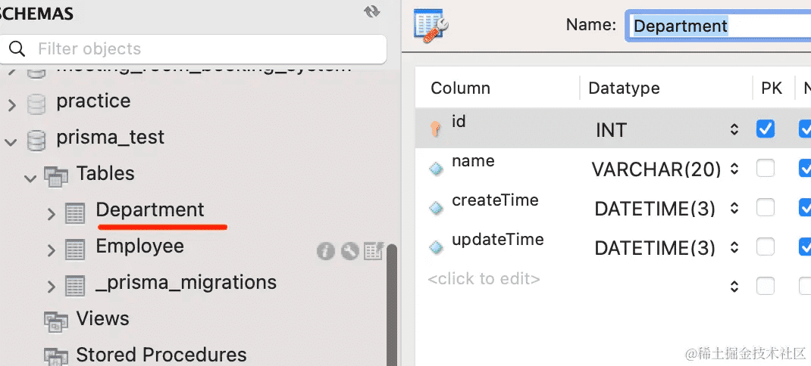811x366 pixels.
Task: Click the diamond icon beside the createTime column
Action: point(436,208)
